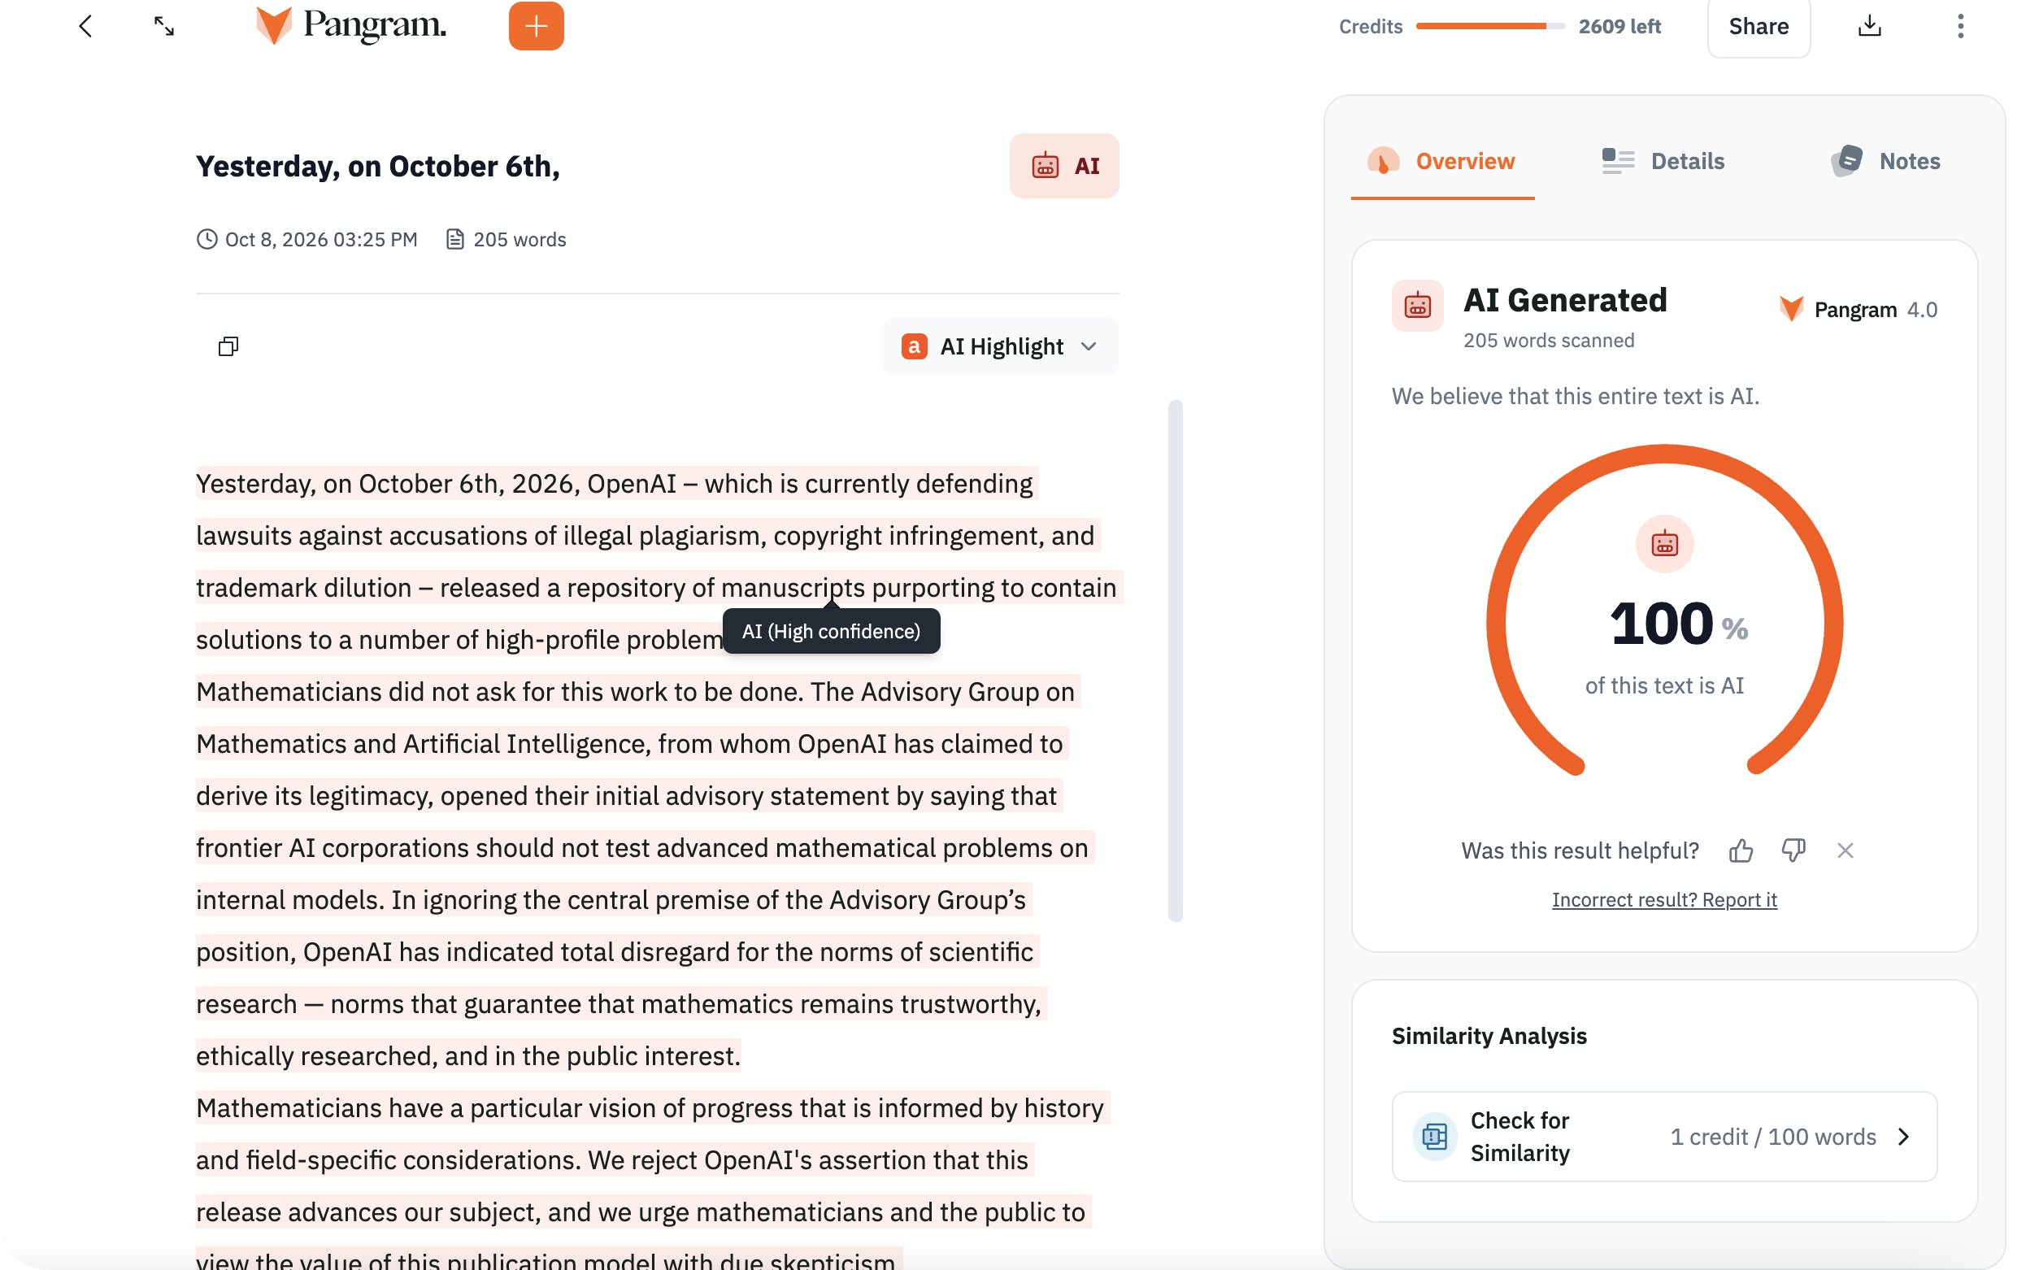Viewport: 2039px width, 1270px height.
Task: Click the Credits usage progress bar
Action: [x=1489, y=26]
